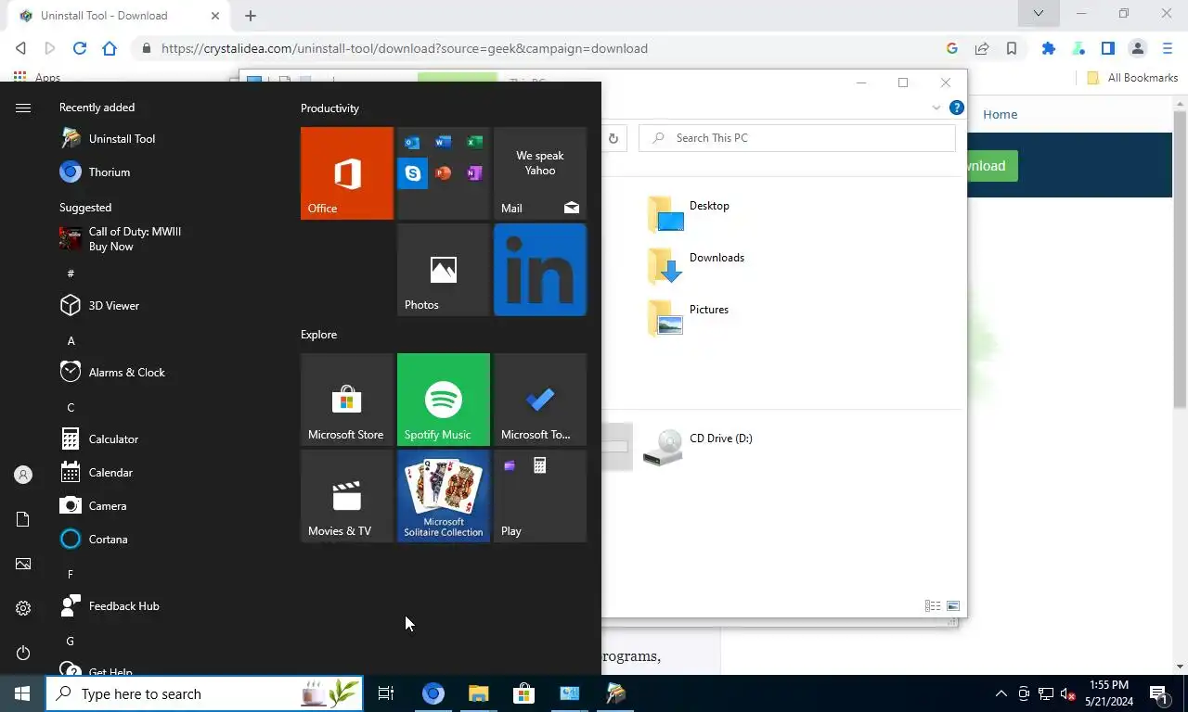Viewport: 1188px width, 712px height.
Task: Click Search This PC field
Action: coord(797,138)
